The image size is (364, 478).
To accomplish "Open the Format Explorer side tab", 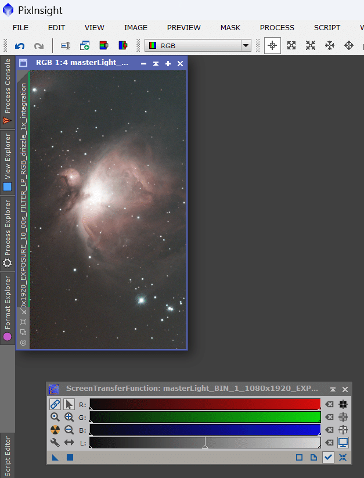I will coord(8,308).
